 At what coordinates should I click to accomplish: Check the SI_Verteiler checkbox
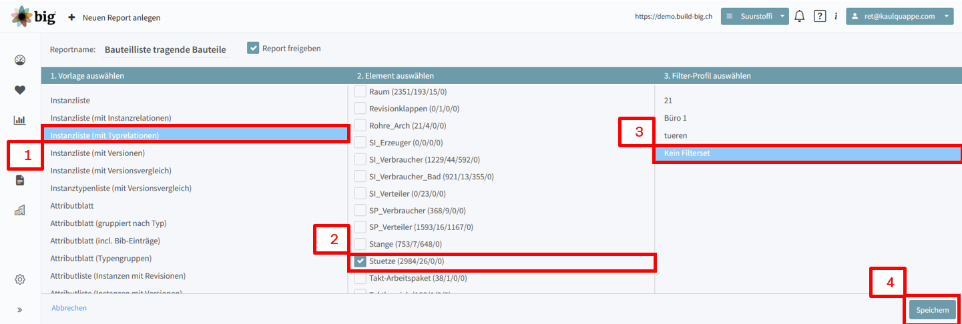coord(360,193)
